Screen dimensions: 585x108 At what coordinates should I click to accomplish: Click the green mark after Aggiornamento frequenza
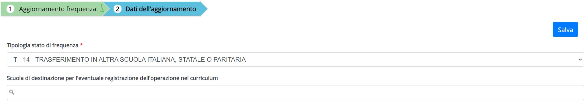pos(102,8)
